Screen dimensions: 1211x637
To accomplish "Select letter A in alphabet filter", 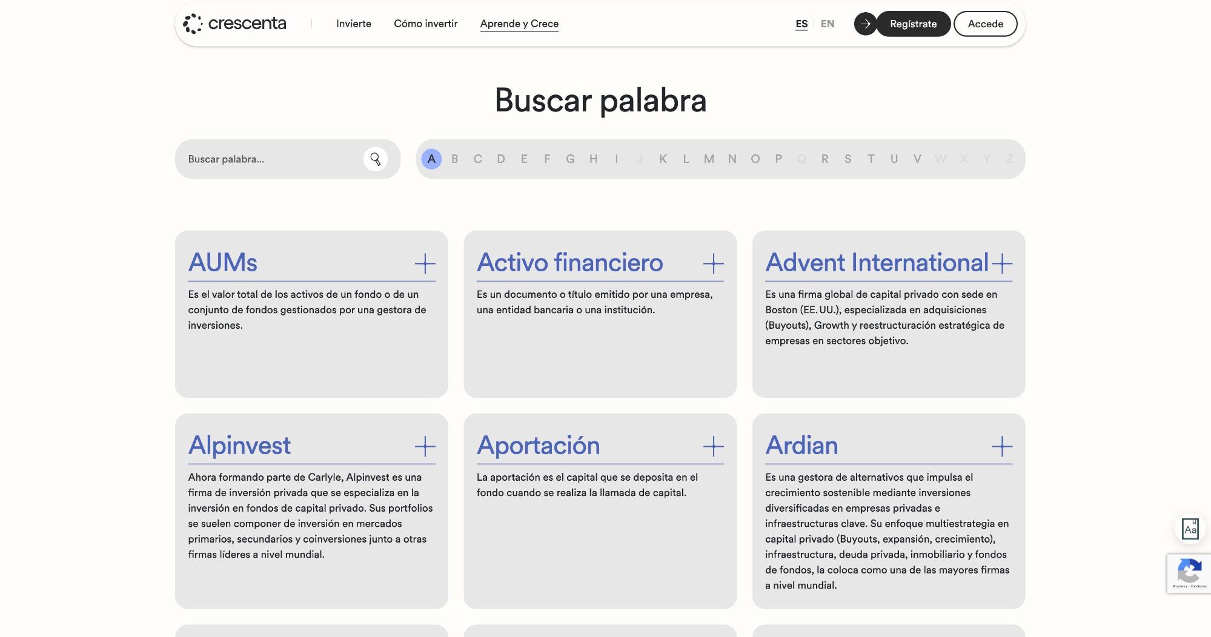I will [431, 159].
